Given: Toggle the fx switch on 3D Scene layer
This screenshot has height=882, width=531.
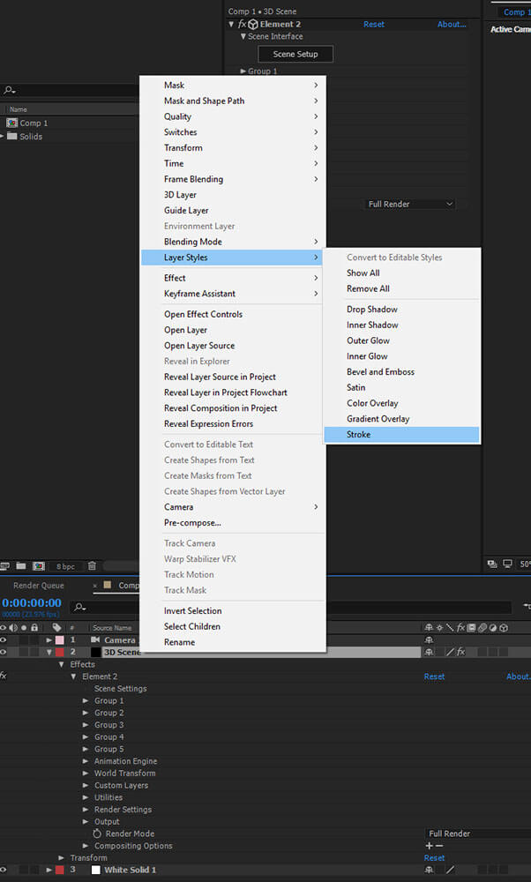Looking at the screenshot, I should click(460, 652).
